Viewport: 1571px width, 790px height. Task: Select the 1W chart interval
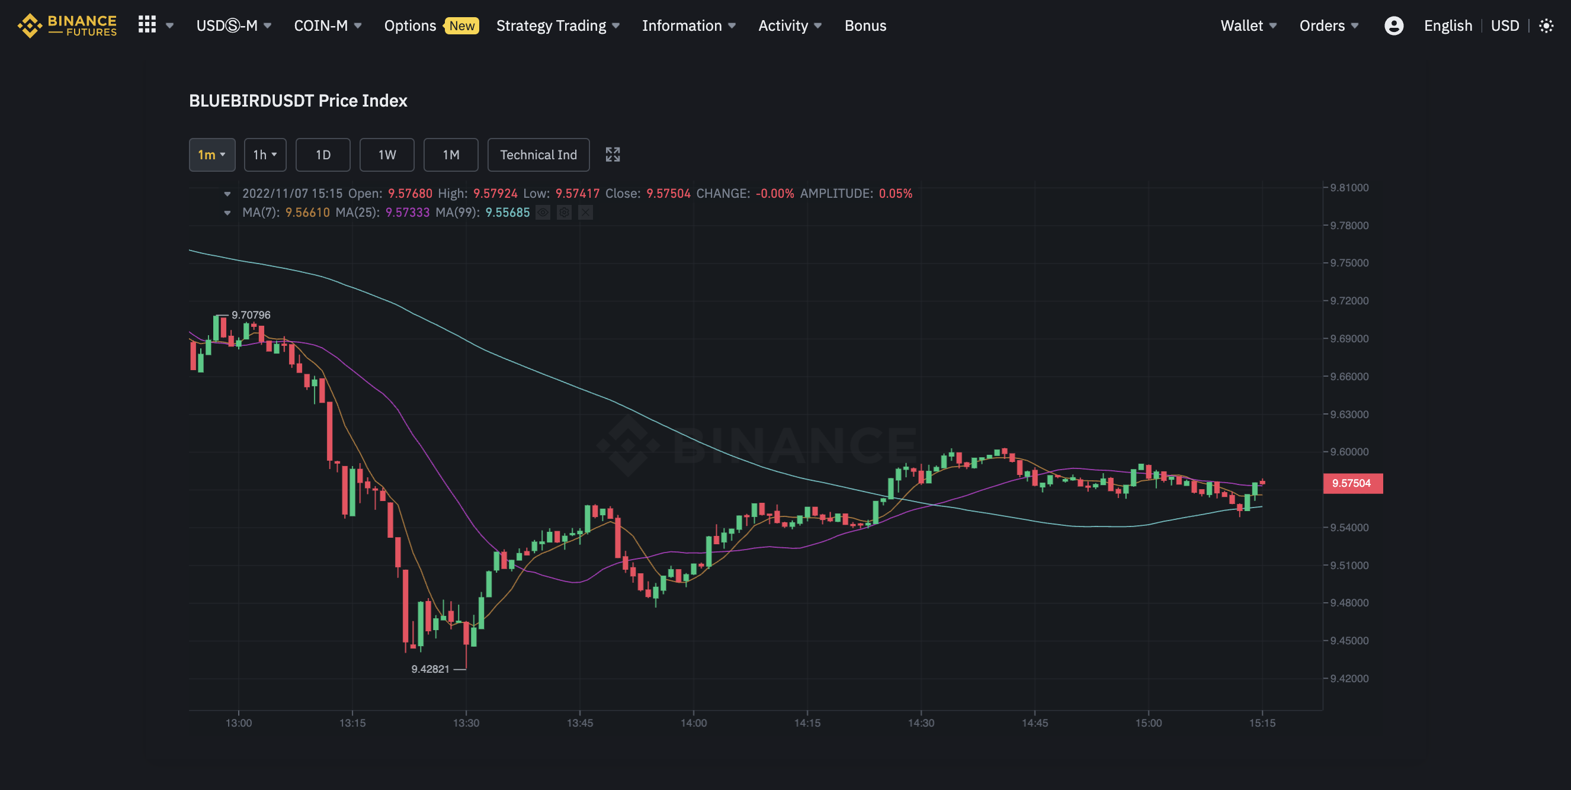tap(387, 155)
